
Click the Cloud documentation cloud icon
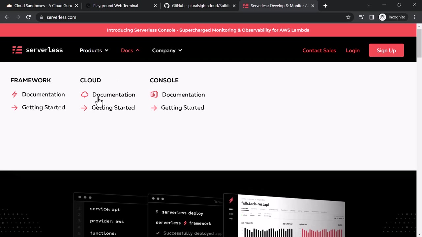point(84,94)
